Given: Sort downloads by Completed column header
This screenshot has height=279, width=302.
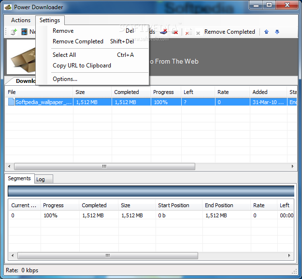Looking at the screenshot, I should (131, 92).
